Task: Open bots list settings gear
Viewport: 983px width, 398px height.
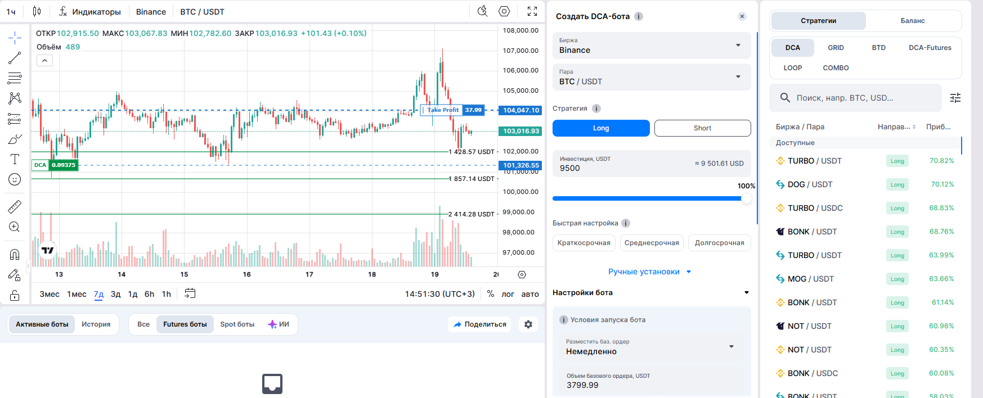Action: [x=528, y=324]
